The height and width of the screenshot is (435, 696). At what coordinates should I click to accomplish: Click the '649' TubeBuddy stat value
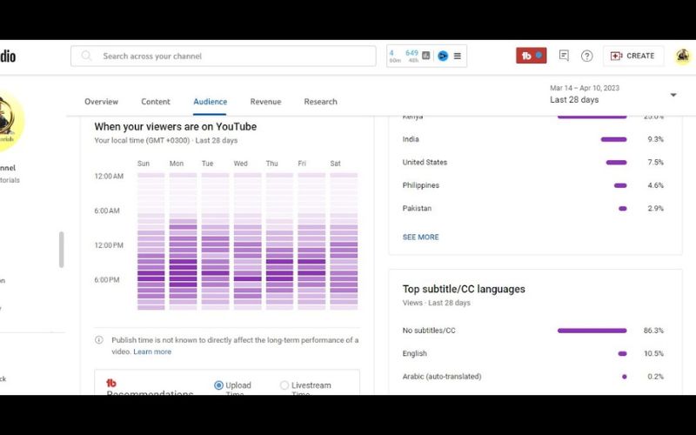click(412, 53)
